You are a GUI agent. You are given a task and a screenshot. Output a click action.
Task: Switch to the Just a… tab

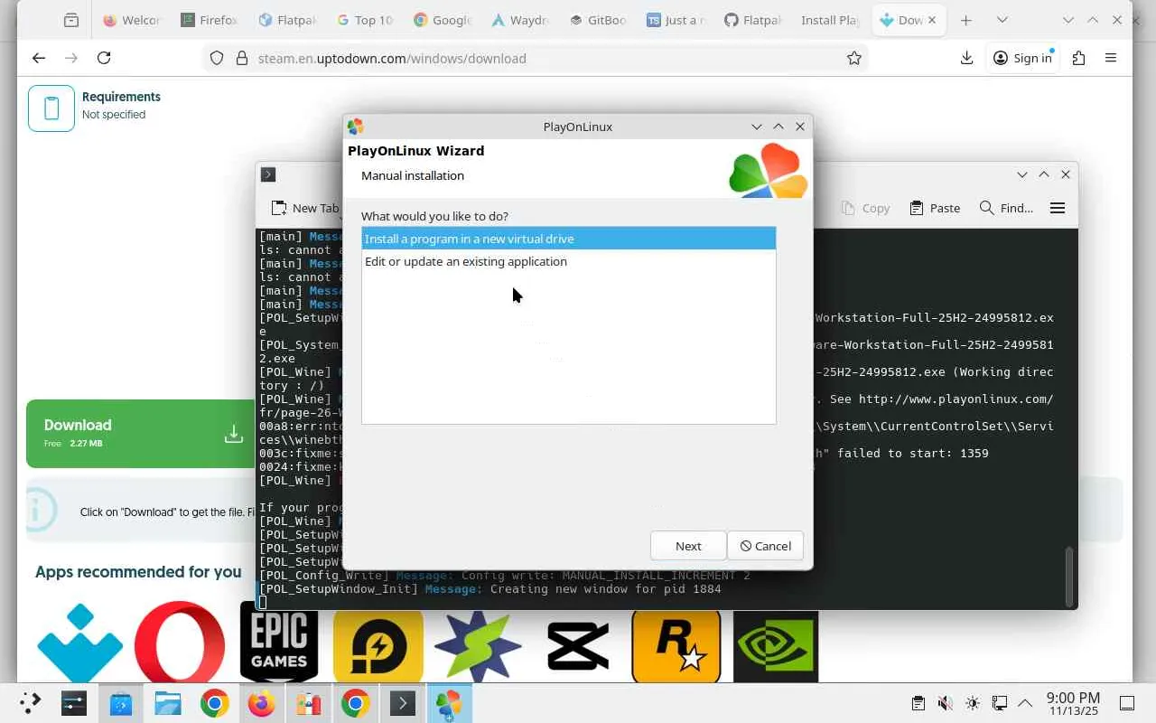click(x=675, y=20)
